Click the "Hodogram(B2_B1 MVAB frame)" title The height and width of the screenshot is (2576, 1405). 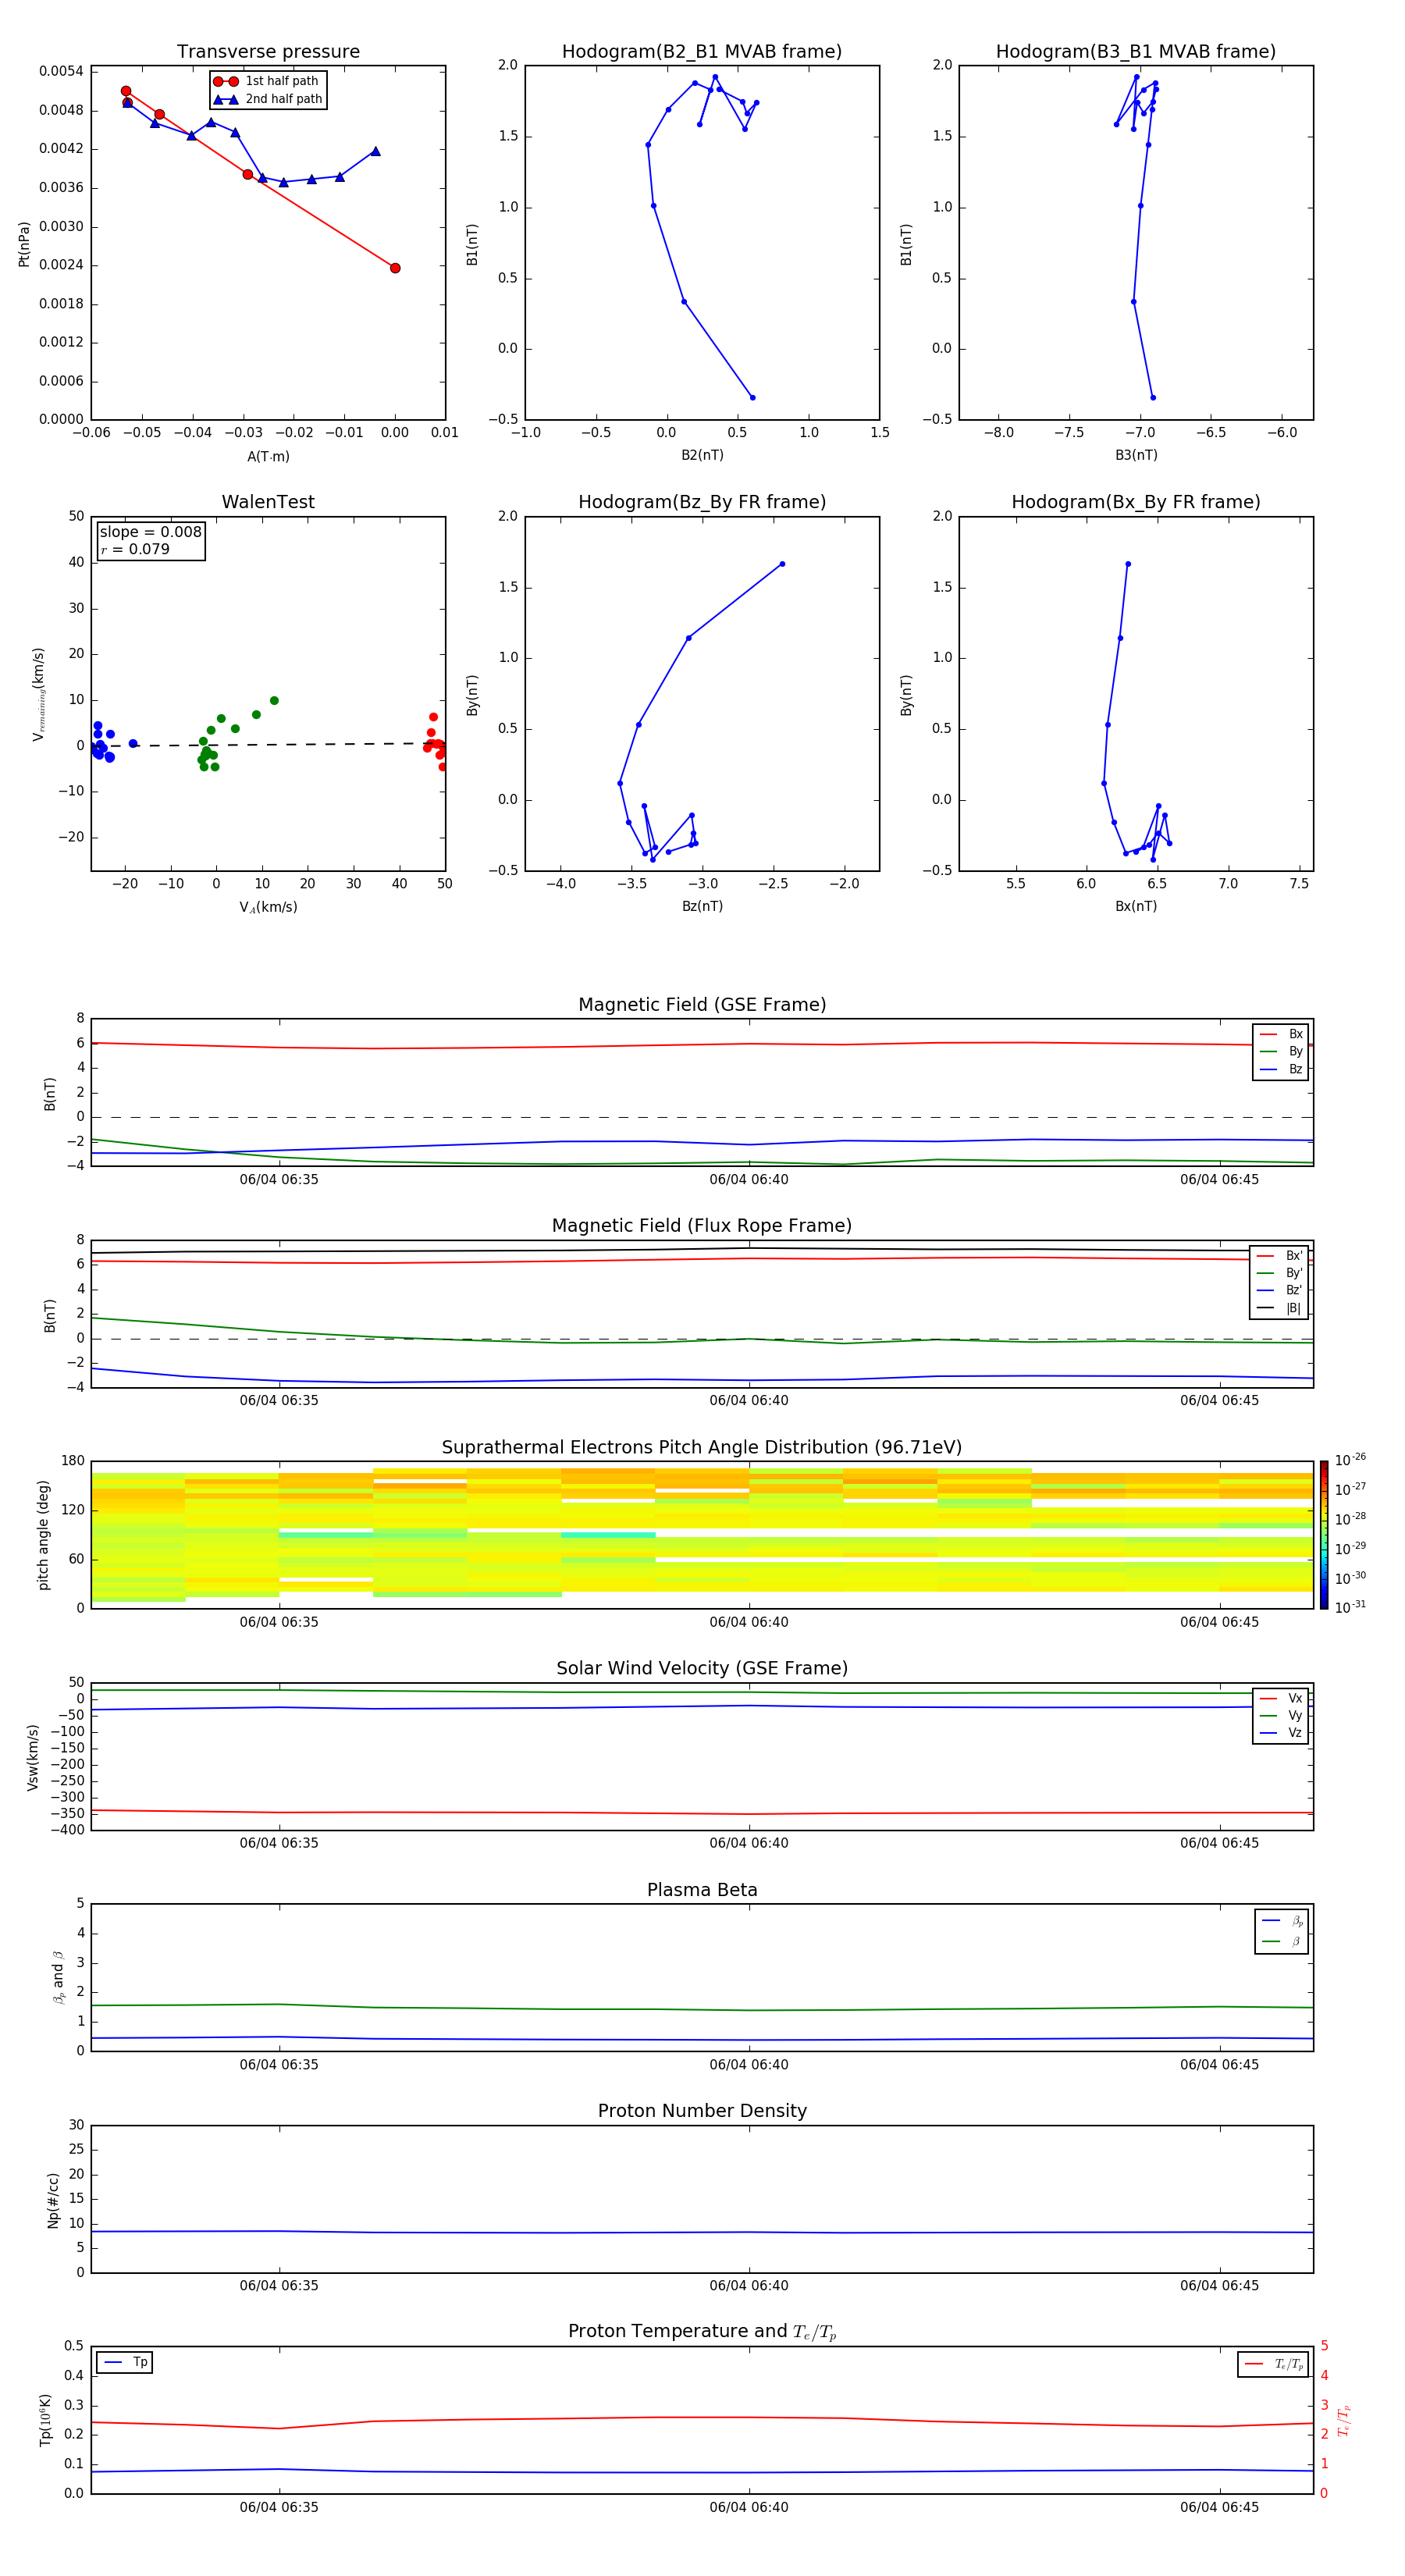702,51
